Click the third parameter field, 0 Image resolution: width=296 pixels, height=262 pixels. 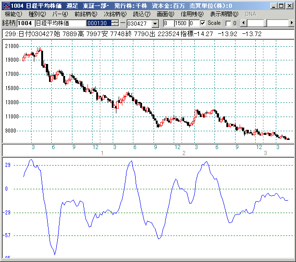click(x=194, y=23)
